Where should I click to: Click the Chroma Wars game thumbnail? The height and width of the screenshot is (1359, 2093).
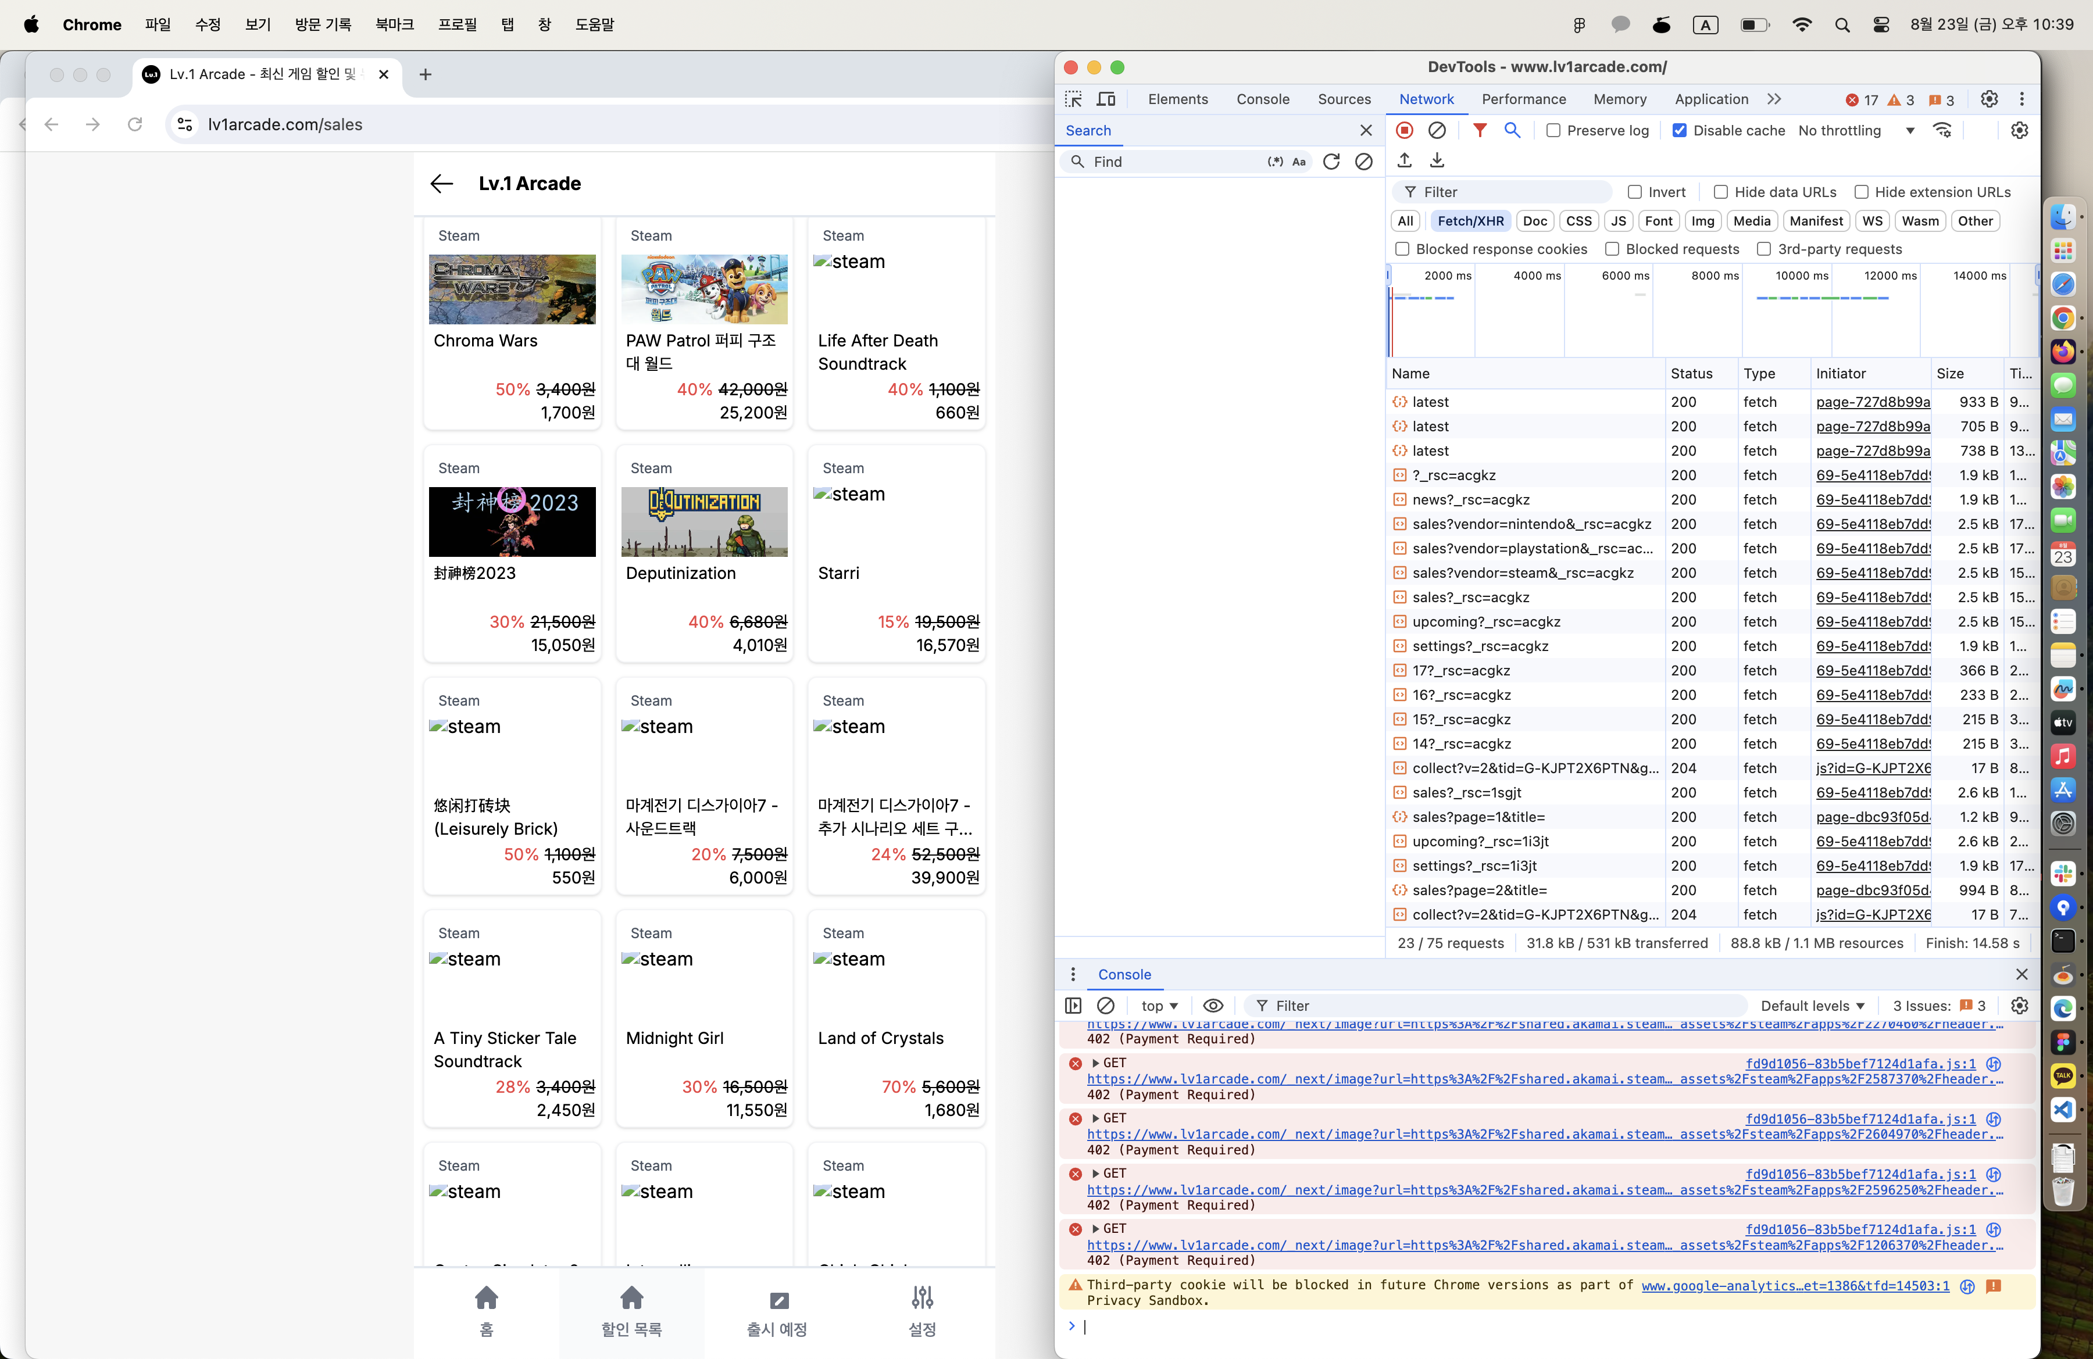click(512, 289)
